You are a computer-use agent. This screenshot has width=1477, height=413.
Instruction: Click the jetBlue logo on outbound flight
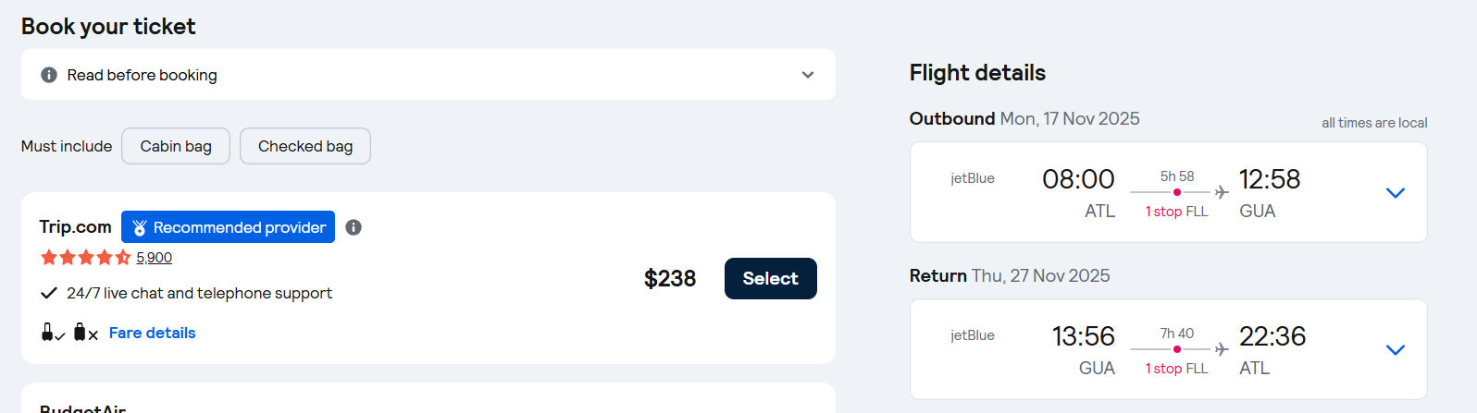click(973, 178)
